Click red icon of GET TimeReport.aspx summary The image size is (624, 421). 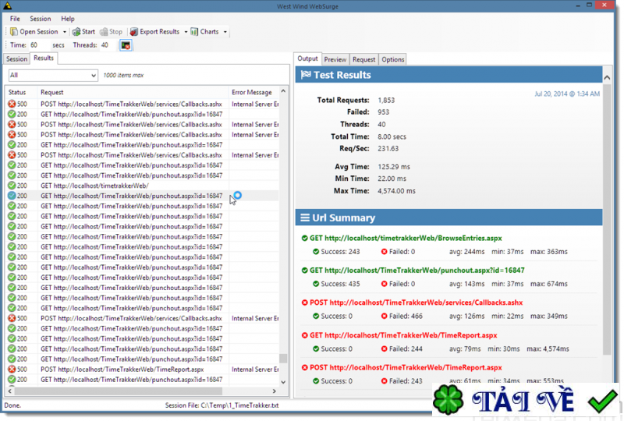(304, 335)
